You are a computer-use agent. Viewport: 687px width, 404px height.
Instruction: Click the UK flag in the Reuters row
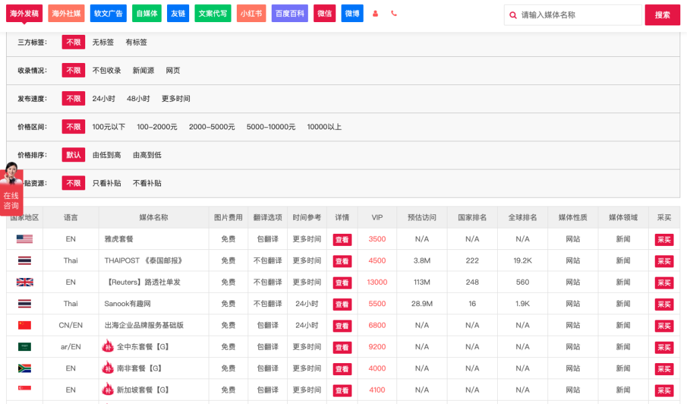[x=23, y=282]
